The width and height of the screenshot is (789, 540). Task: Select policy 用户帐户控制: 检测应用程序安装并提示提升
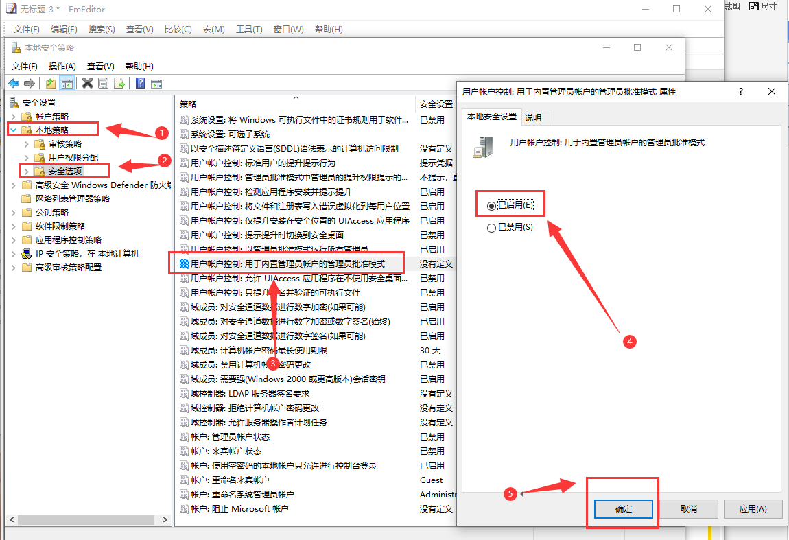tap(271, 191)
